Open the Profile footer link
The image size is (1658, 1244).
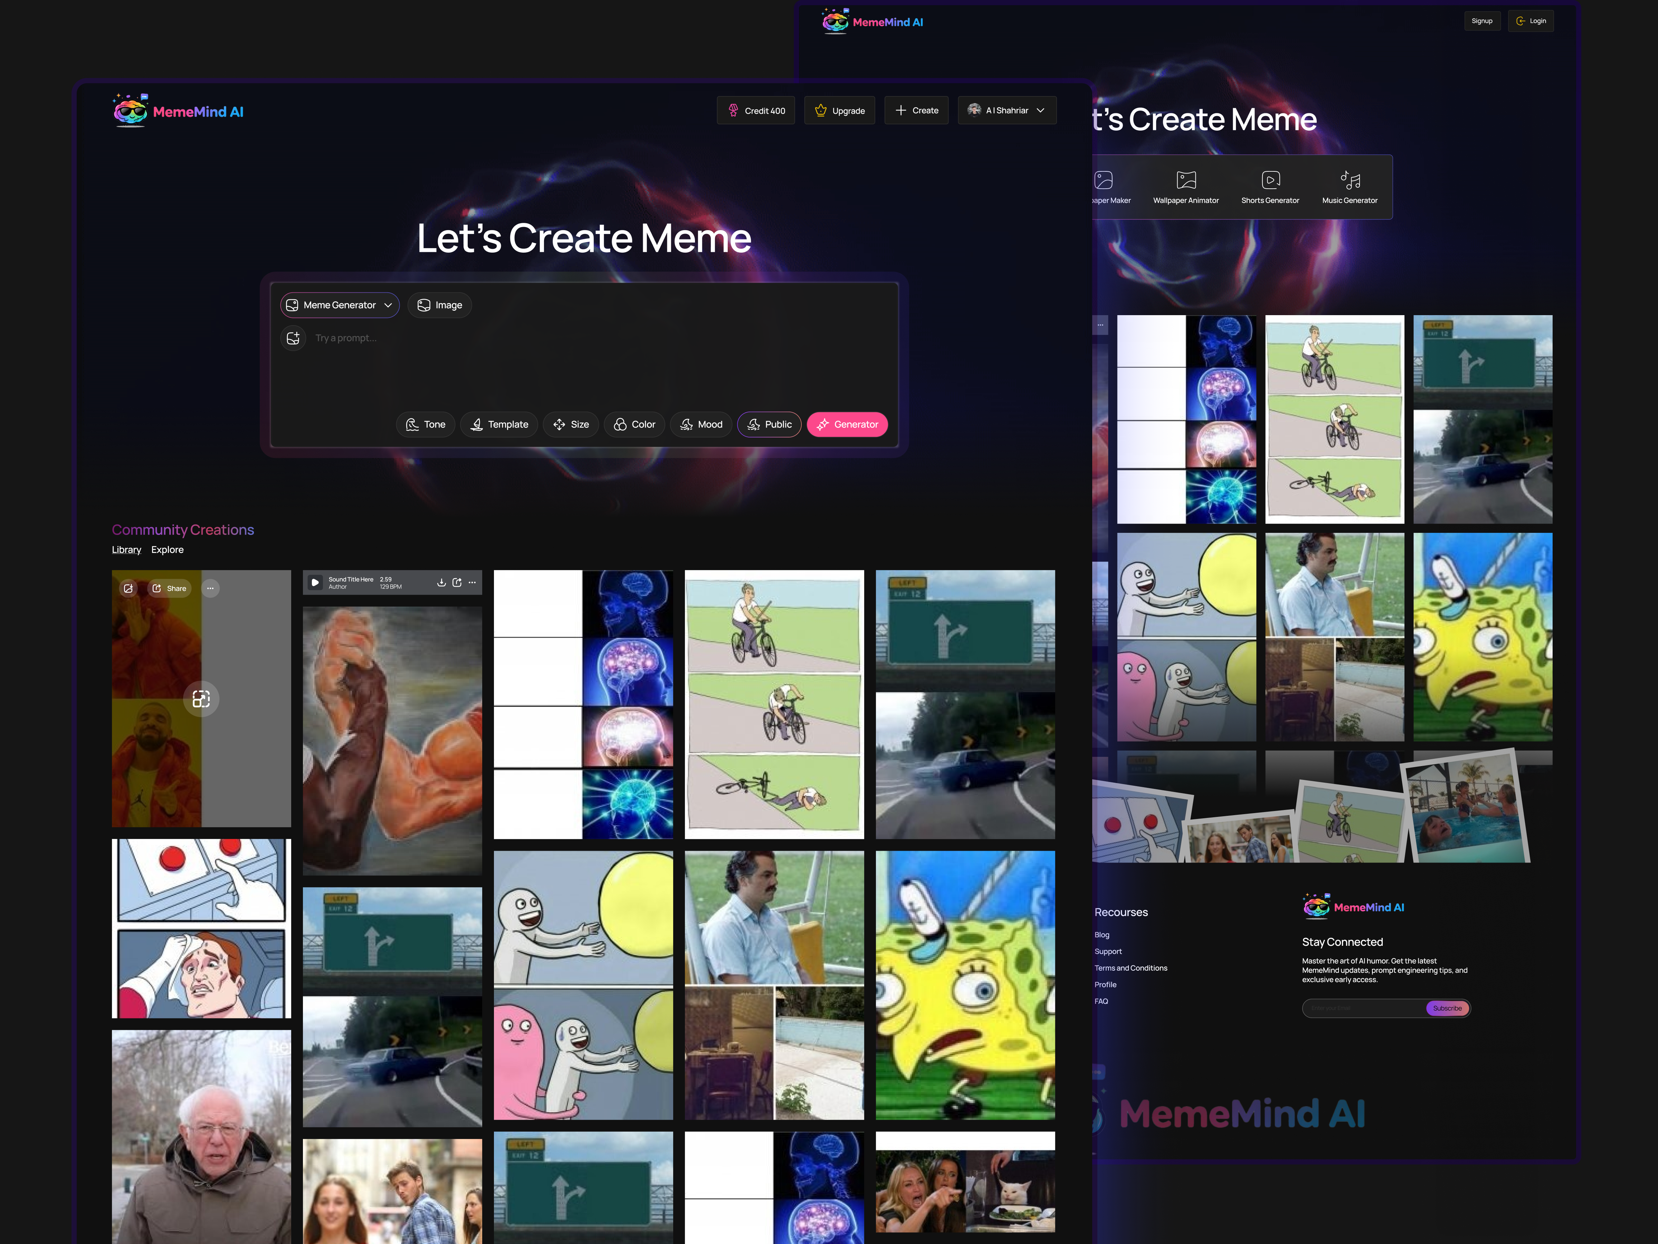1105,984
